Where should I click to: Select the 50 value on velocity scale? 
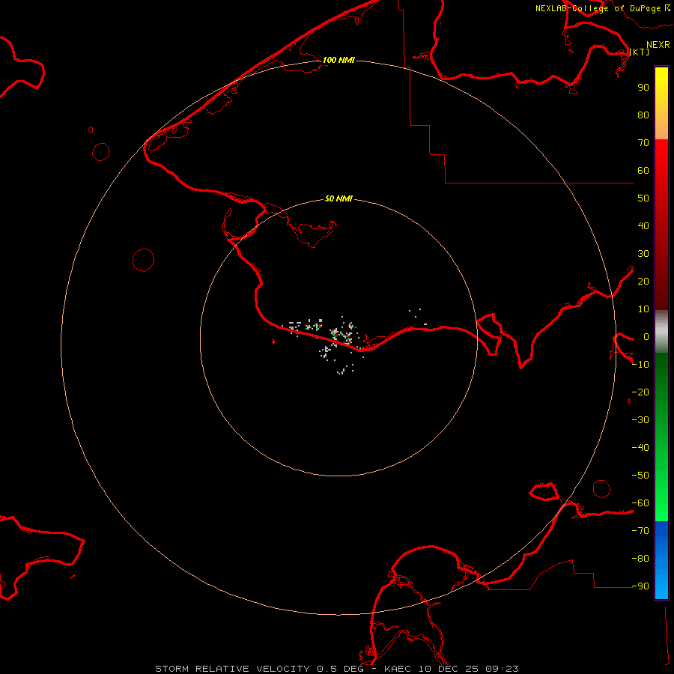pyautogui.click(x=643, y=198)
